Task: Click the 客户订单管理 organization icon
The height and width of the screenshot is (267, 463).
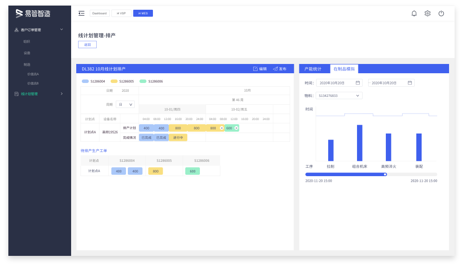Action: [x=17, y=30]
